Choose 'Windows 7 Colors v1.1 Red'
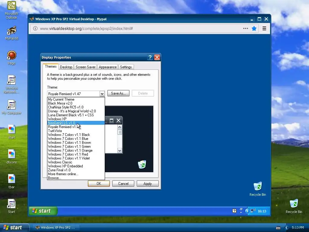Image resolution: width=309 pixels, height=232 pixels. [76, 154]
